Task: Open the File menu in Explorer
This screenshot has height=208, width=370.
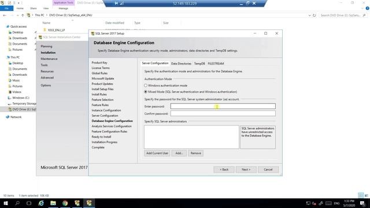Action: [x=6, y=9]
